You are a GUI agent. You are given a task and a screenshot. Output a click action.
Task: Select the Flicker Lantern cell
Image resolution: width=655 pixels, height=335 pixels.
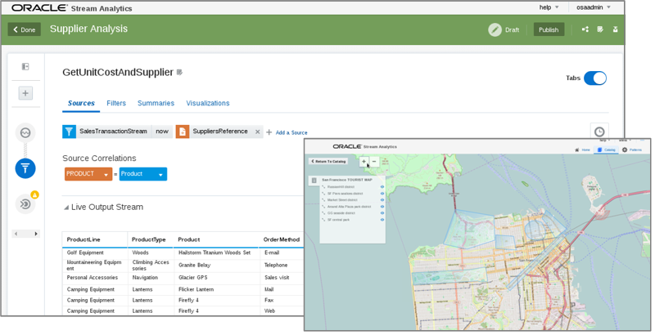(x=196, y=289)
